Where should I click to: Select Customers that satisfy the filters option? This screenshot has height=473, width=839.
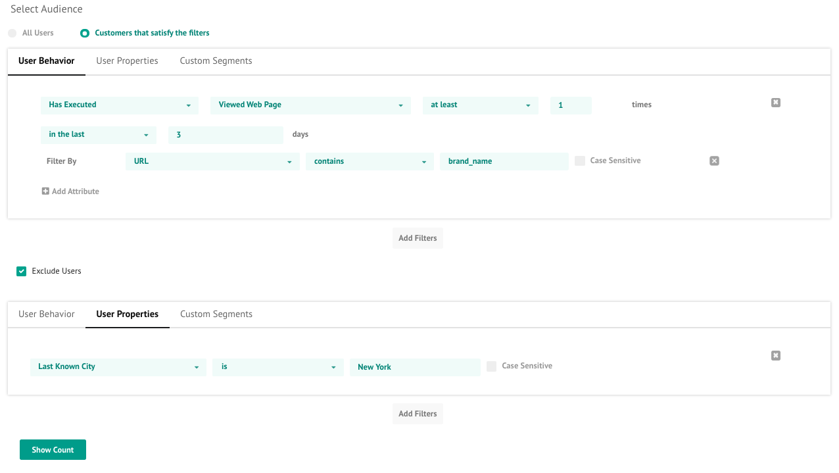click(85, 33)
